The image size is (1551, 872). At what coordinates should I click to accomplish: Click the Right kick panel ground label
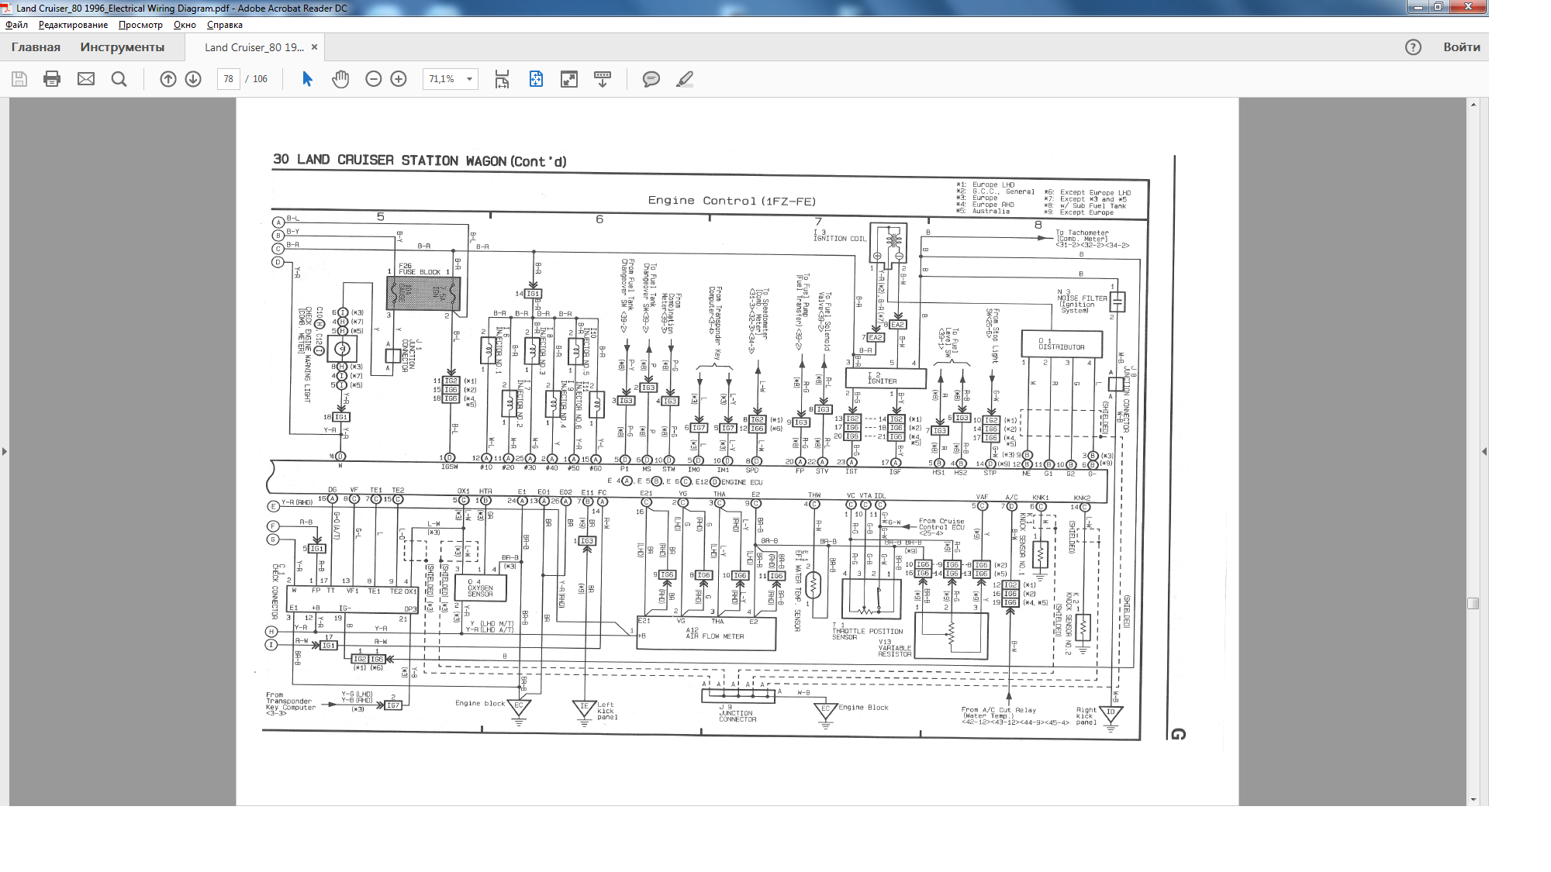1086,715
